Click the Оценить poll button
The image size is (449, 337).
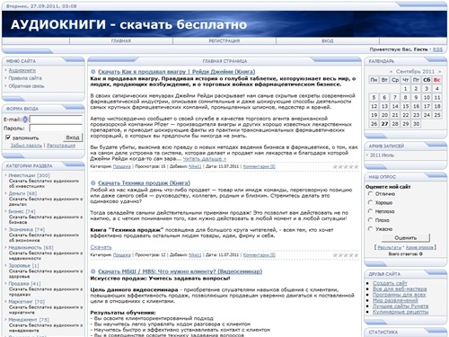[x=406, y=238]
